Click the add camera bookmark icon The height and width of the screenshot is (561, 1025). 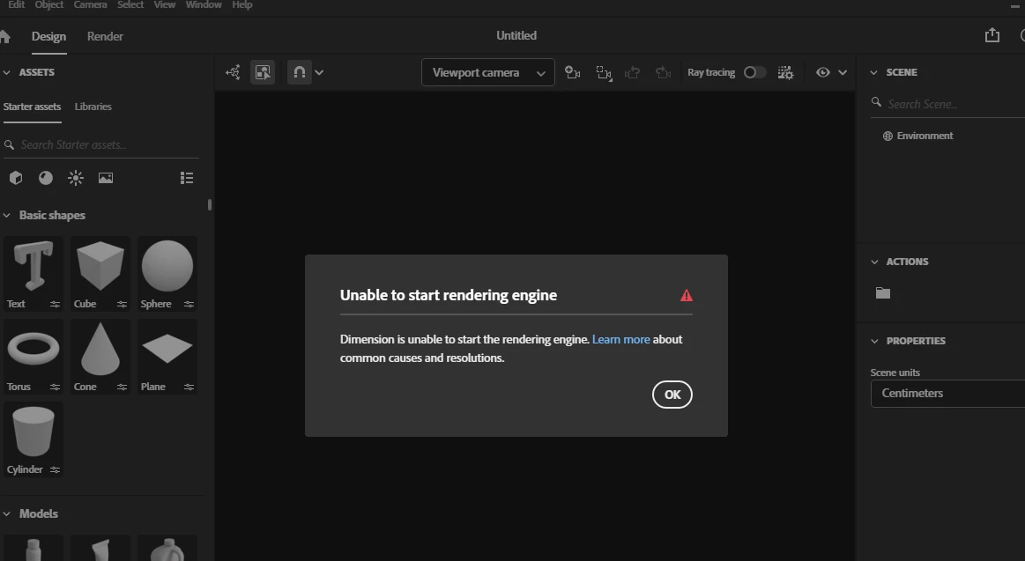click(573, 72)
